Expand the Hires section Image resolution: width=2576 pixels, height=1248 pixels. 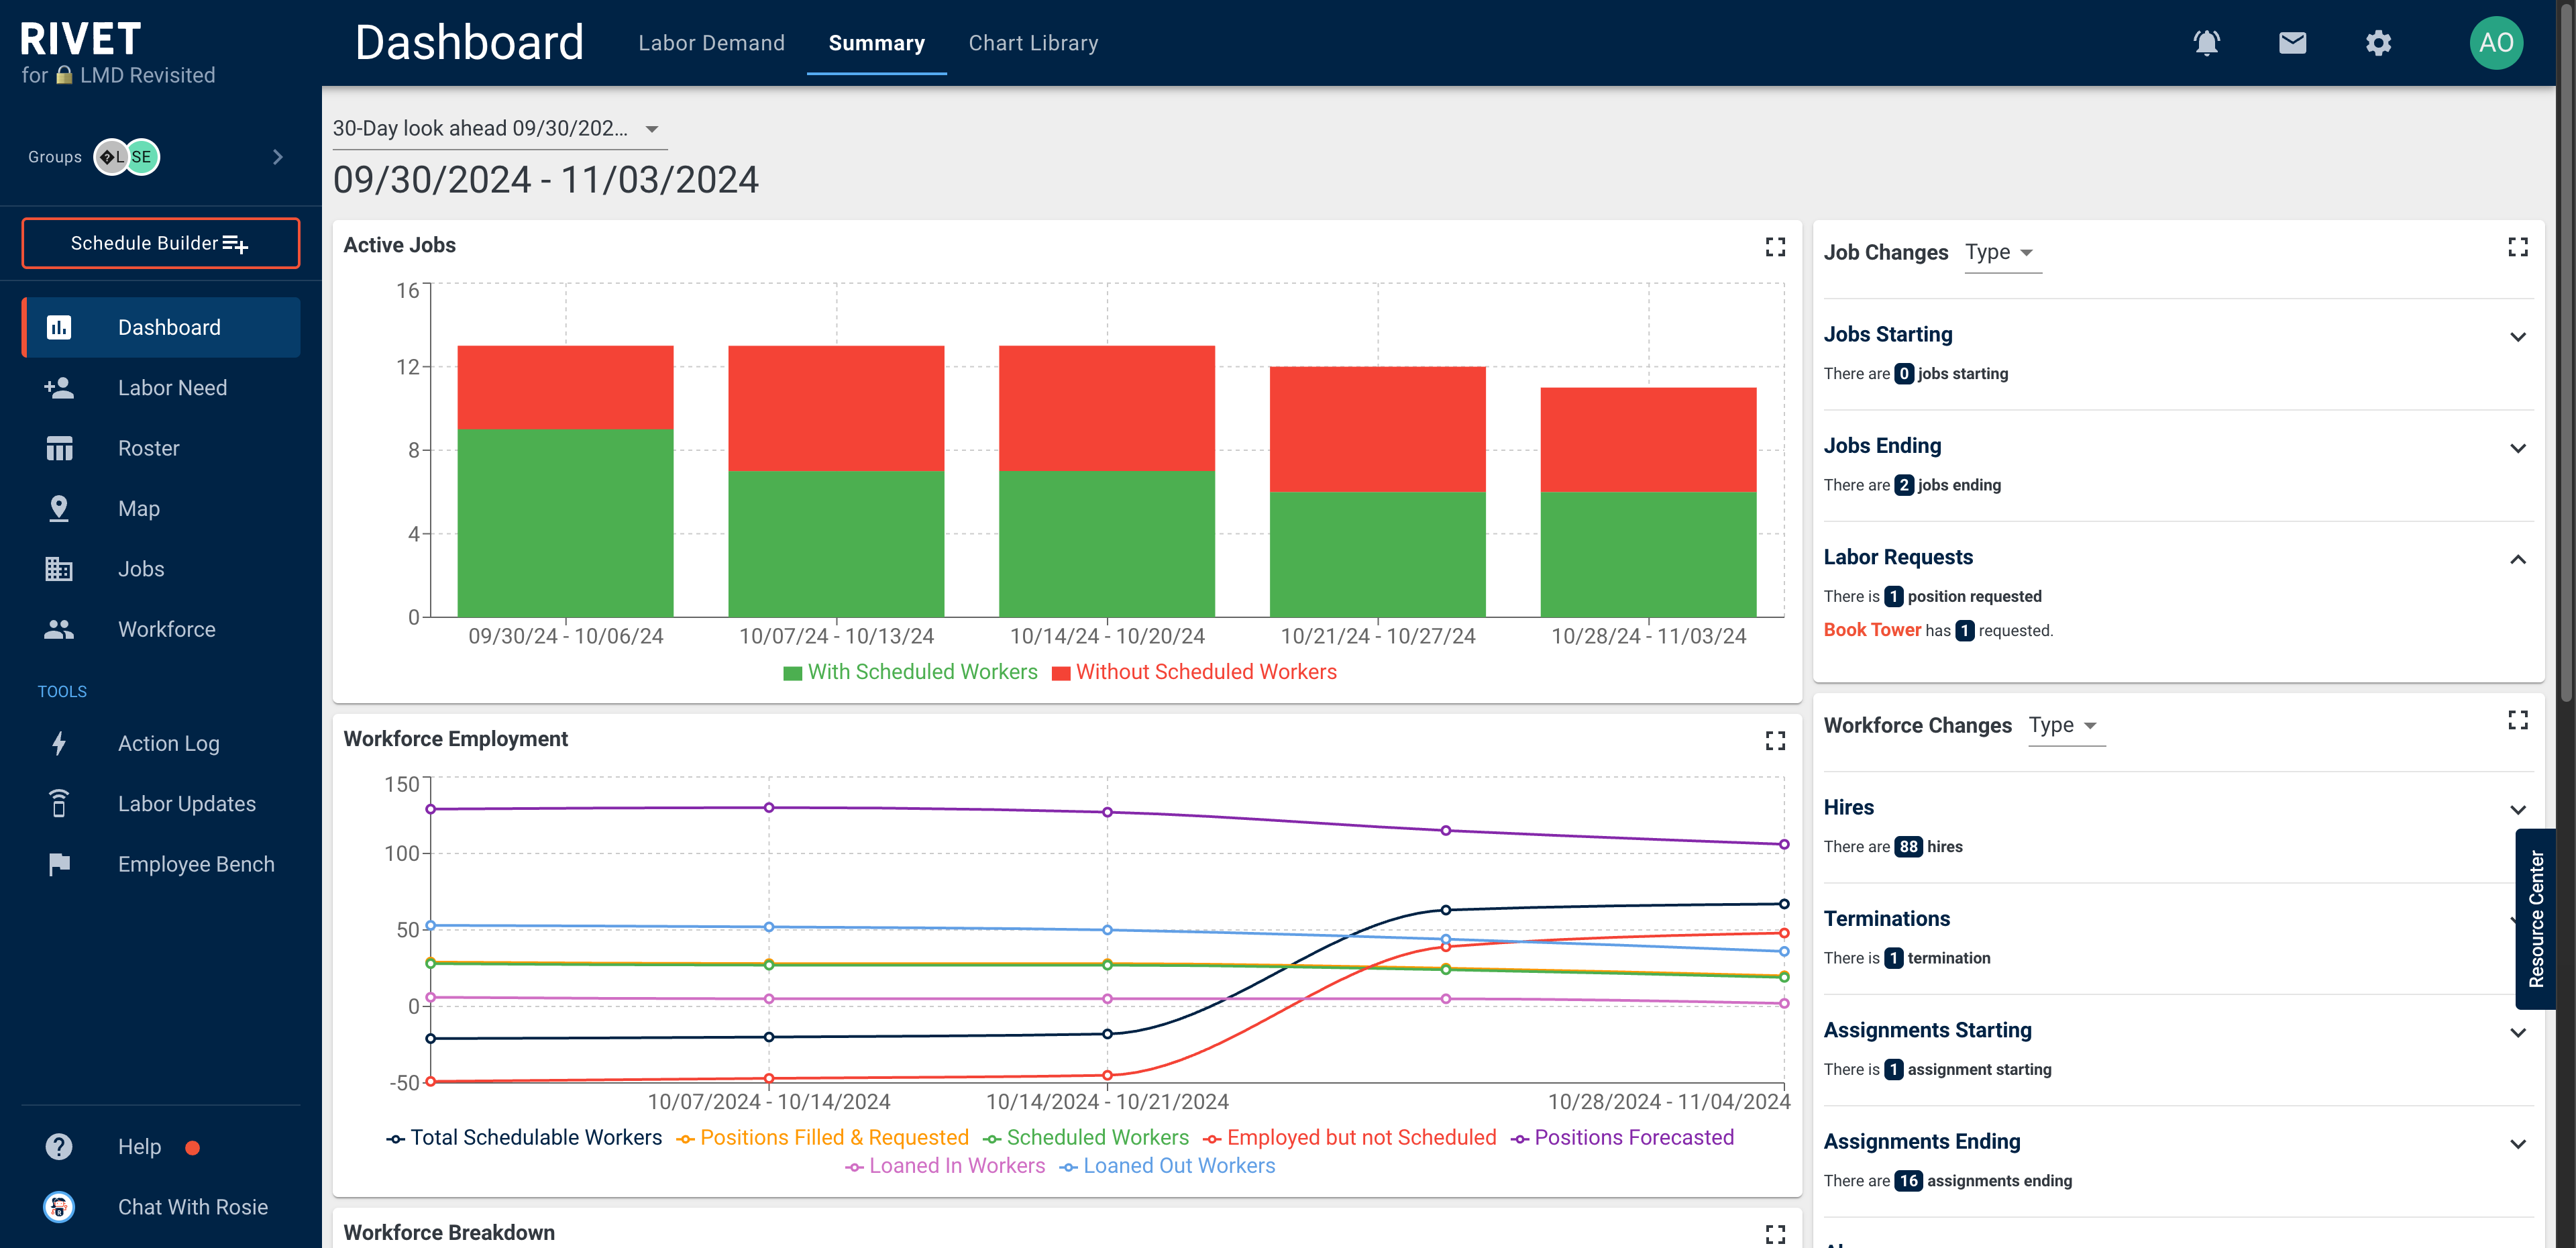pyautogui.click(x=2517, y=809)
